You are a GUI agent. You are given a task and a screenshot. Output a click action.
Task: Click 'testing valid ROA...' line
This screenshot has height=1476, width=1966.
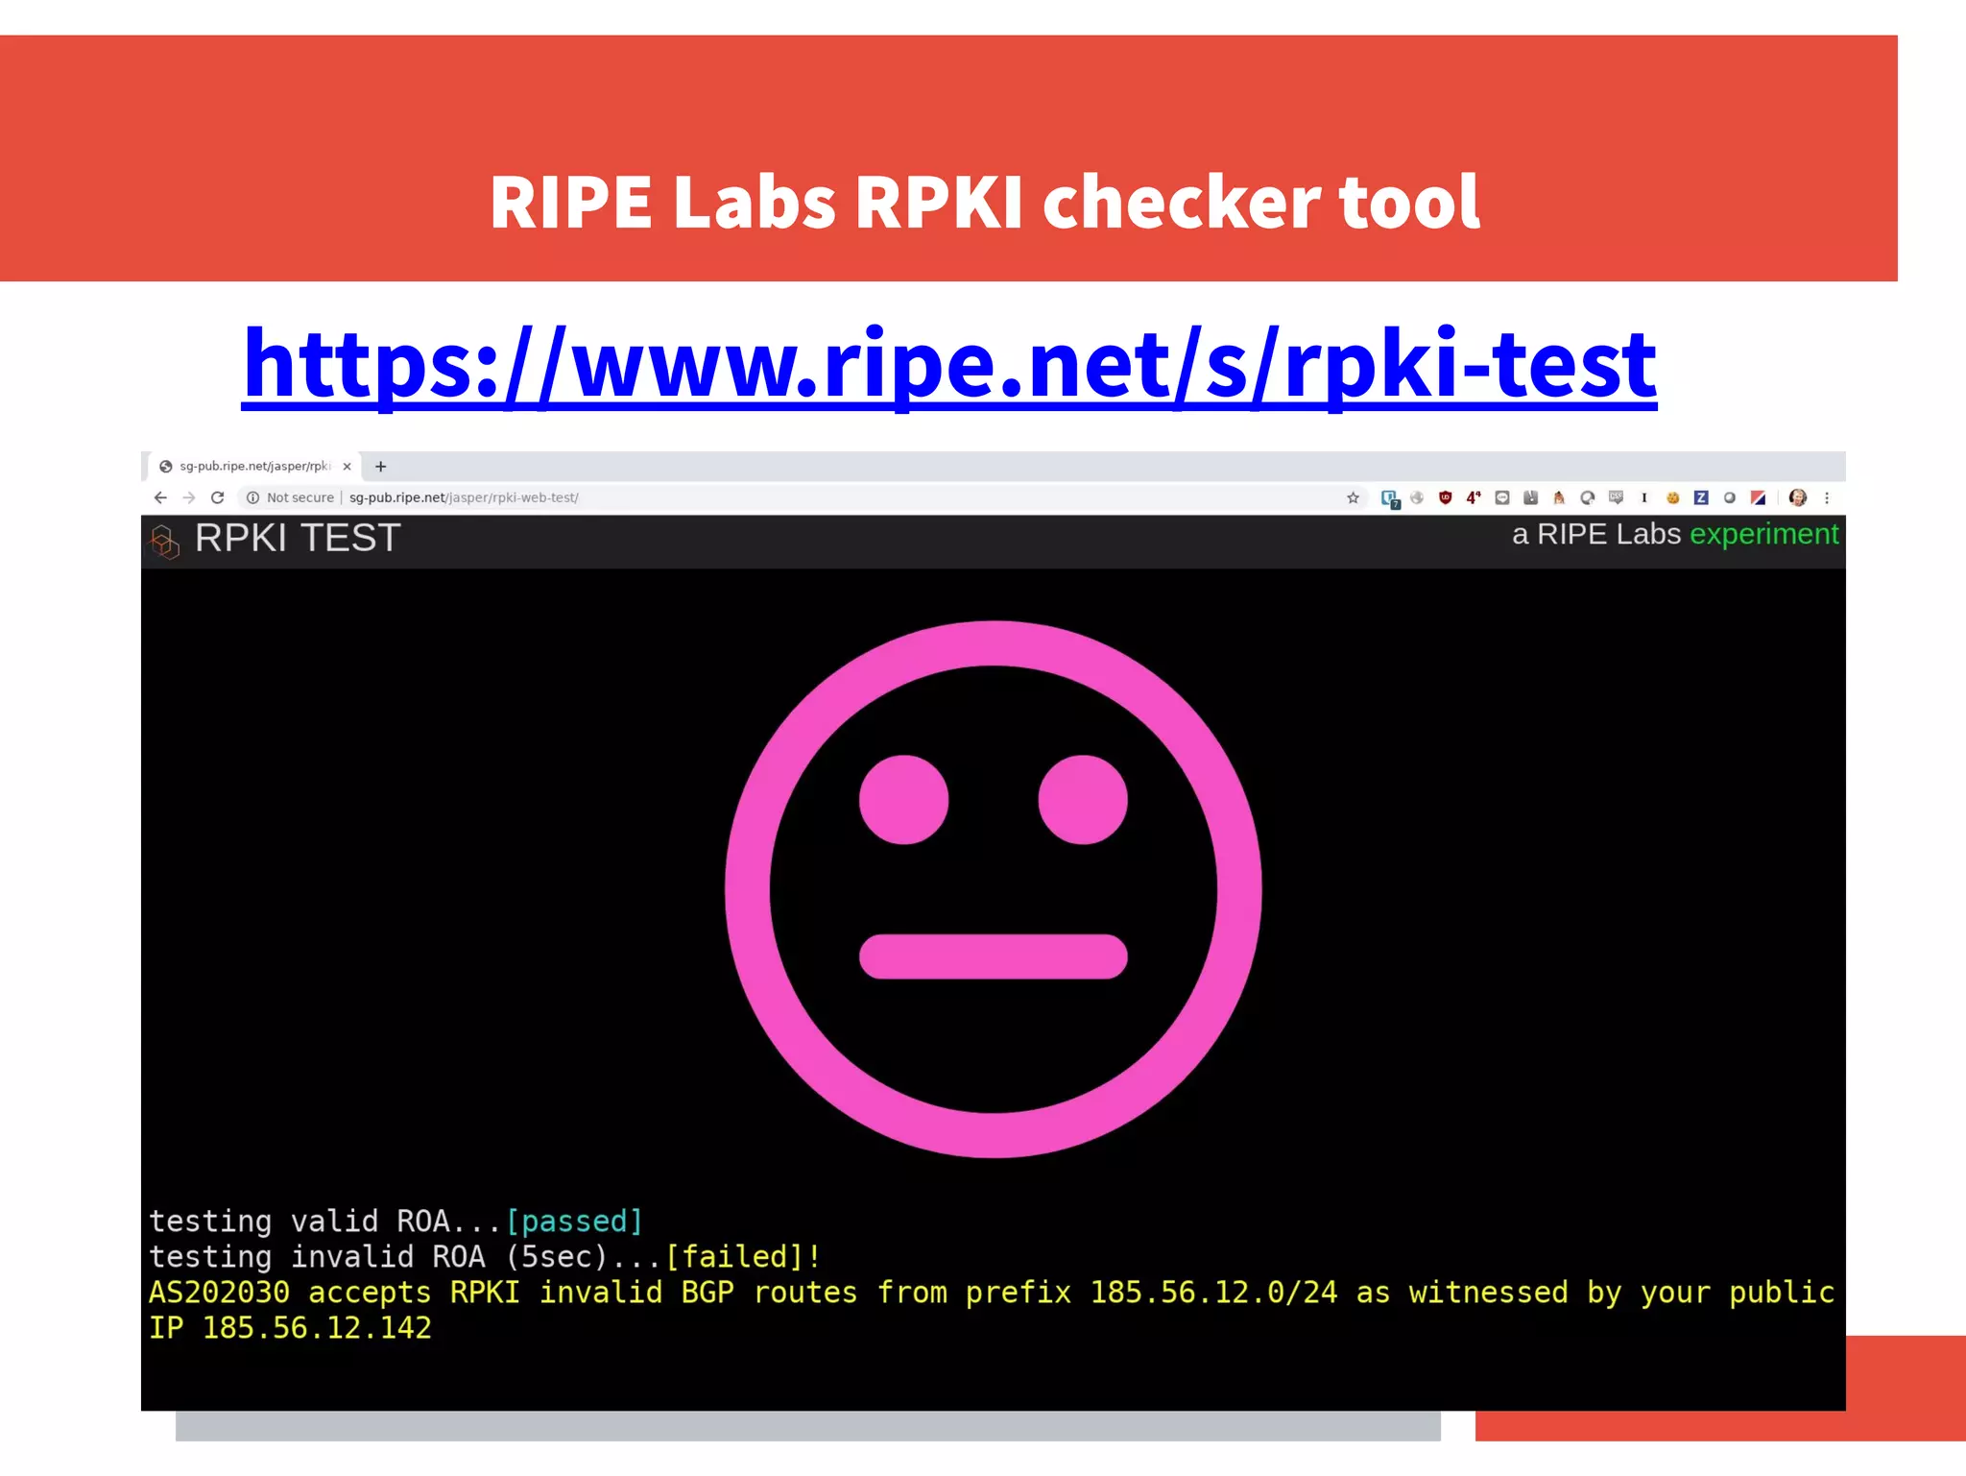tap(325, 1221)
